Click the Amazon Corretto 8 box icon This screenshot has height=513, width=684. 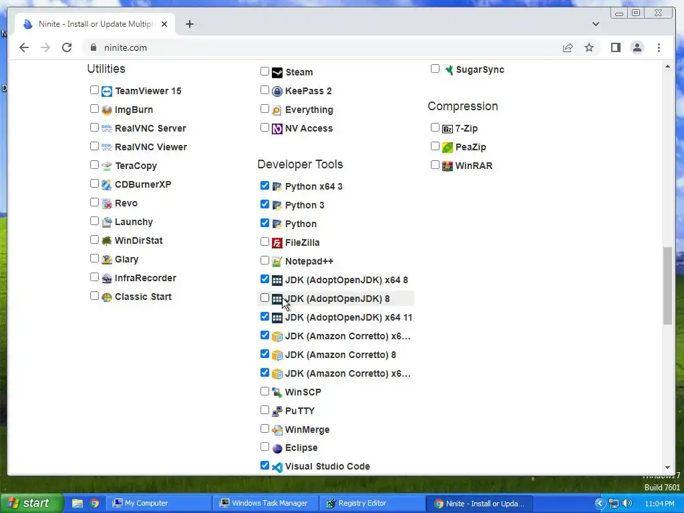click(x=277, y=355)
